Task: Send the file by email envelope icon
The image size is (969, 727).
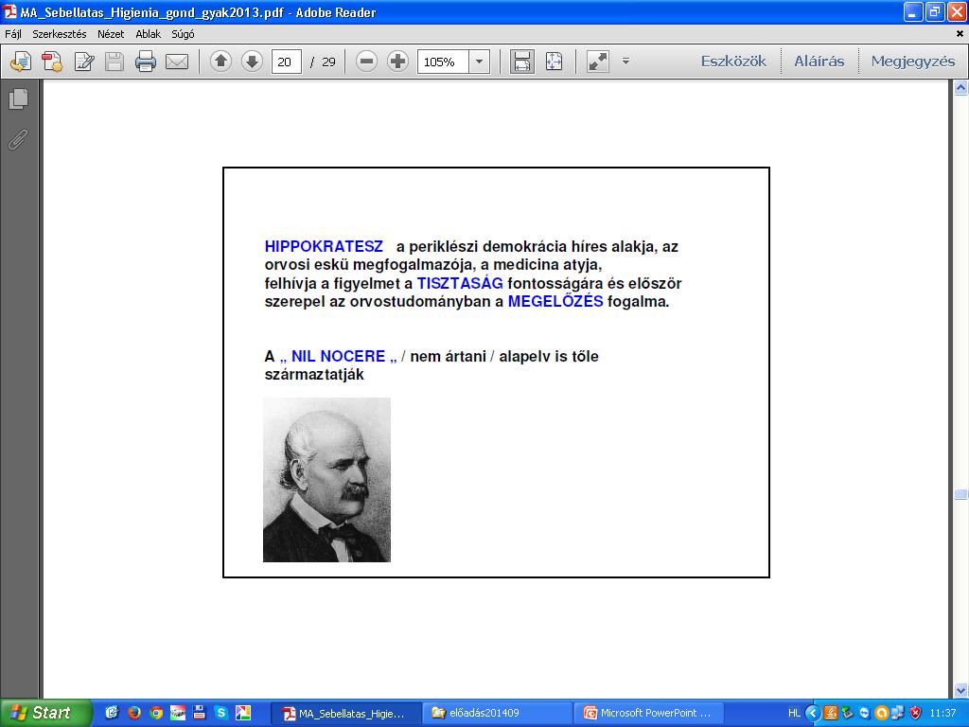Action: [x=177, y=62]
